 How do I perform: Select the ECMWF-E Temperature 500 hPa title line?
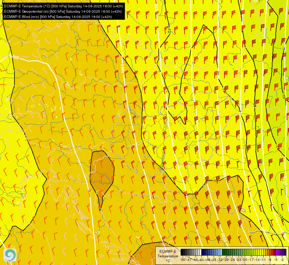[x=63, y=6]
